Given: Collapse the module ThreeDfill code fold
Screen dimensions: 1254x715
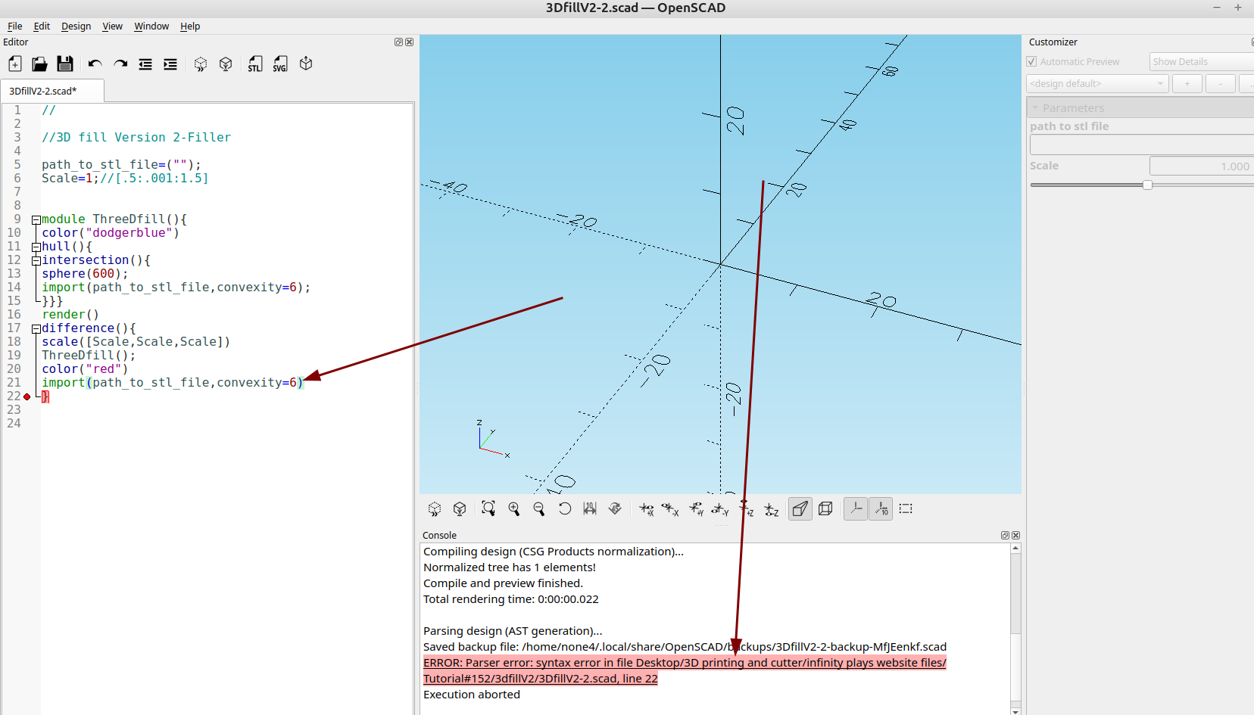Looking at the screenshot, I should (x=36, y=220).
